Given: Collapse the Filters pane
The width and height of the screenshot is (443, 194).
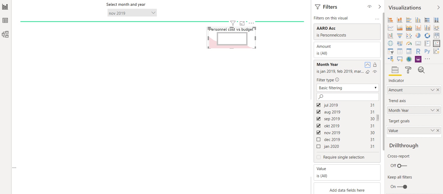Looking at the screenshot, I should click(x=379, y=7).
